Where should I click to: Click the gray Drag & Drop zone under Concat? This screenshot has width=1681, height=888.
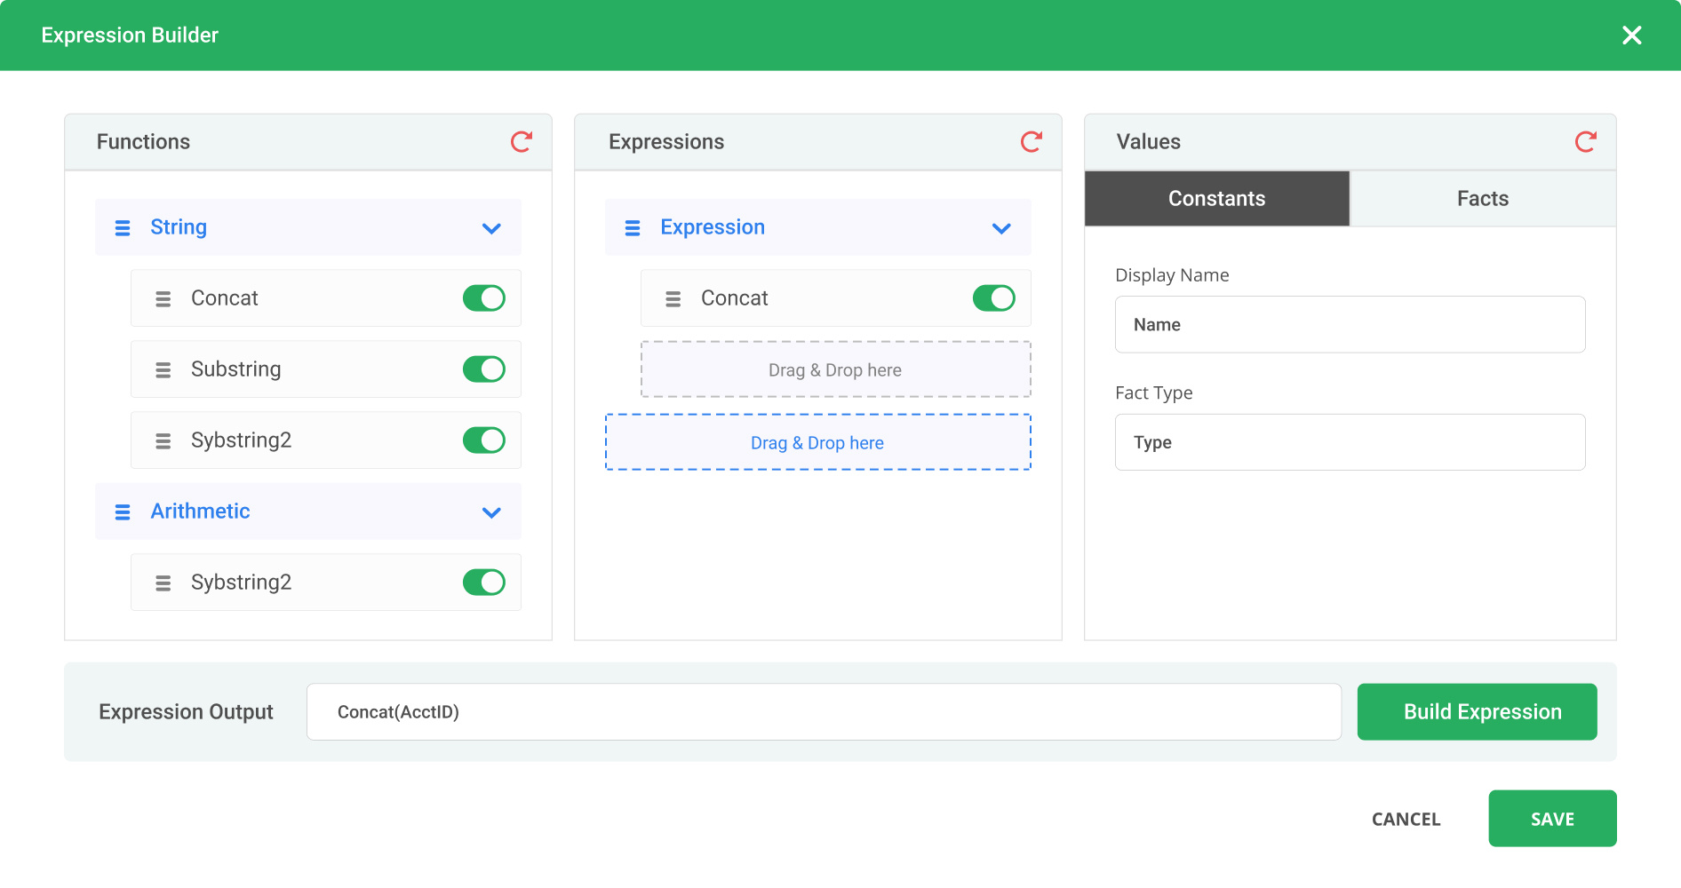pos(835,369)
